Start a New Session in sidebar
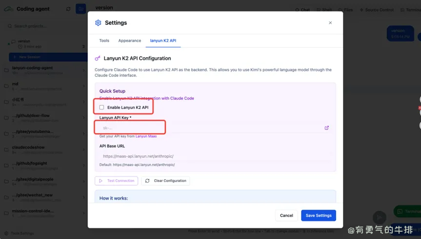This screenshot has width=421, height=239. 48,57
